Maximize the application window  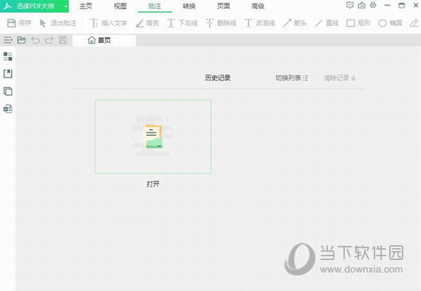[402, 5]
